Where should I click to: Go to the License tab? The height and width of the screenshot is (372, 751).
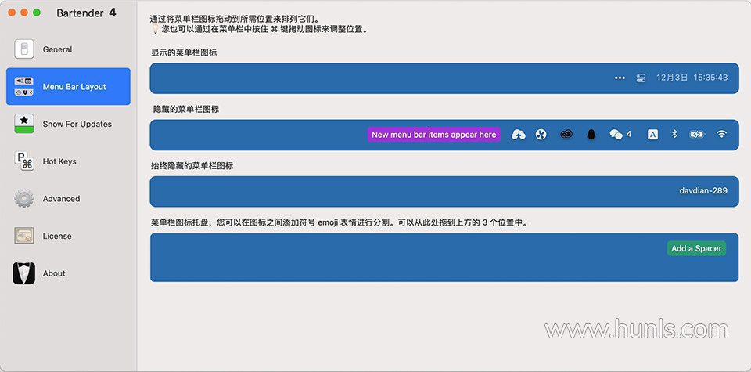pyautogui.click(x=68, y=236)
